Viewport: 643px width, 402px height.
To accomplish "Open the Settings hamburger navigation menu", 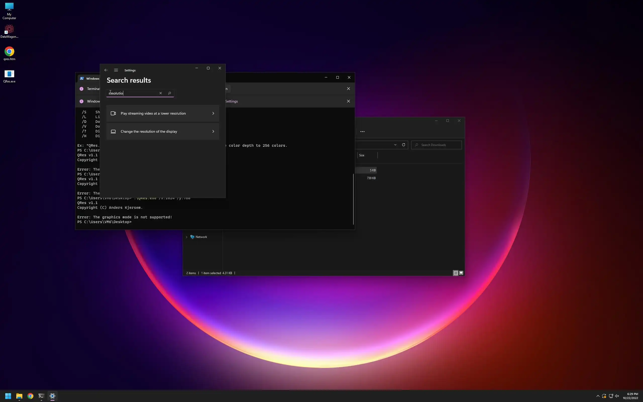I will point(116,70).
